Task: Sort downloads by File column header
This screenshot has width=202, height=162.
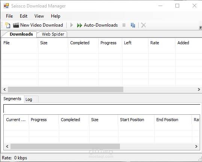Action: click(x=19, y=43)
